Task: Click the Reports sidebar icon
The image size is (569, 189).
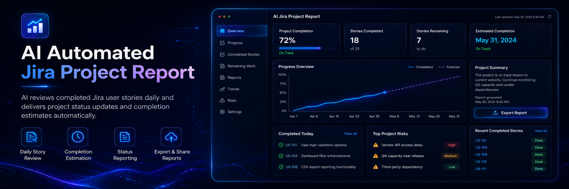Action: point(222,78)
